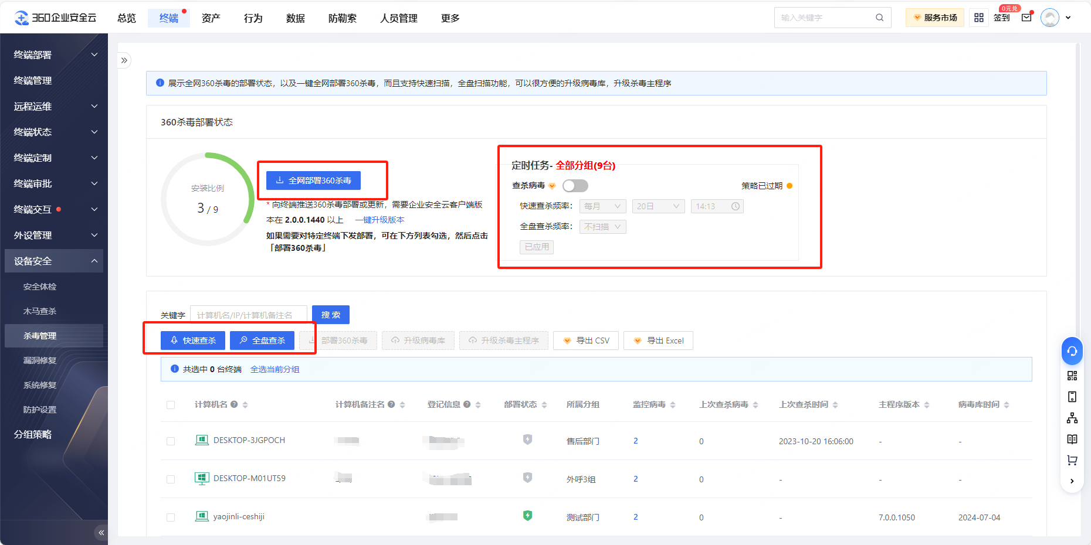Screen dimensions: 1091x545
Task: Click green shield status icon for yaojinli-ceshiji
Action: pyautogui.click(x=527, y=516)
